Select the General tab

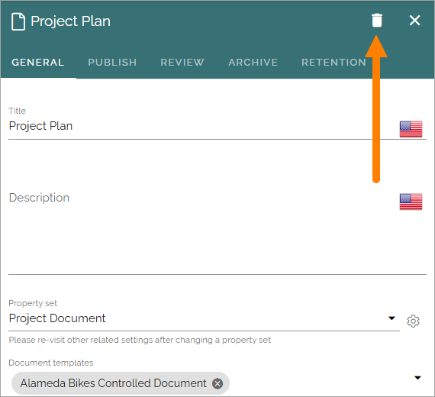(38, 63)
